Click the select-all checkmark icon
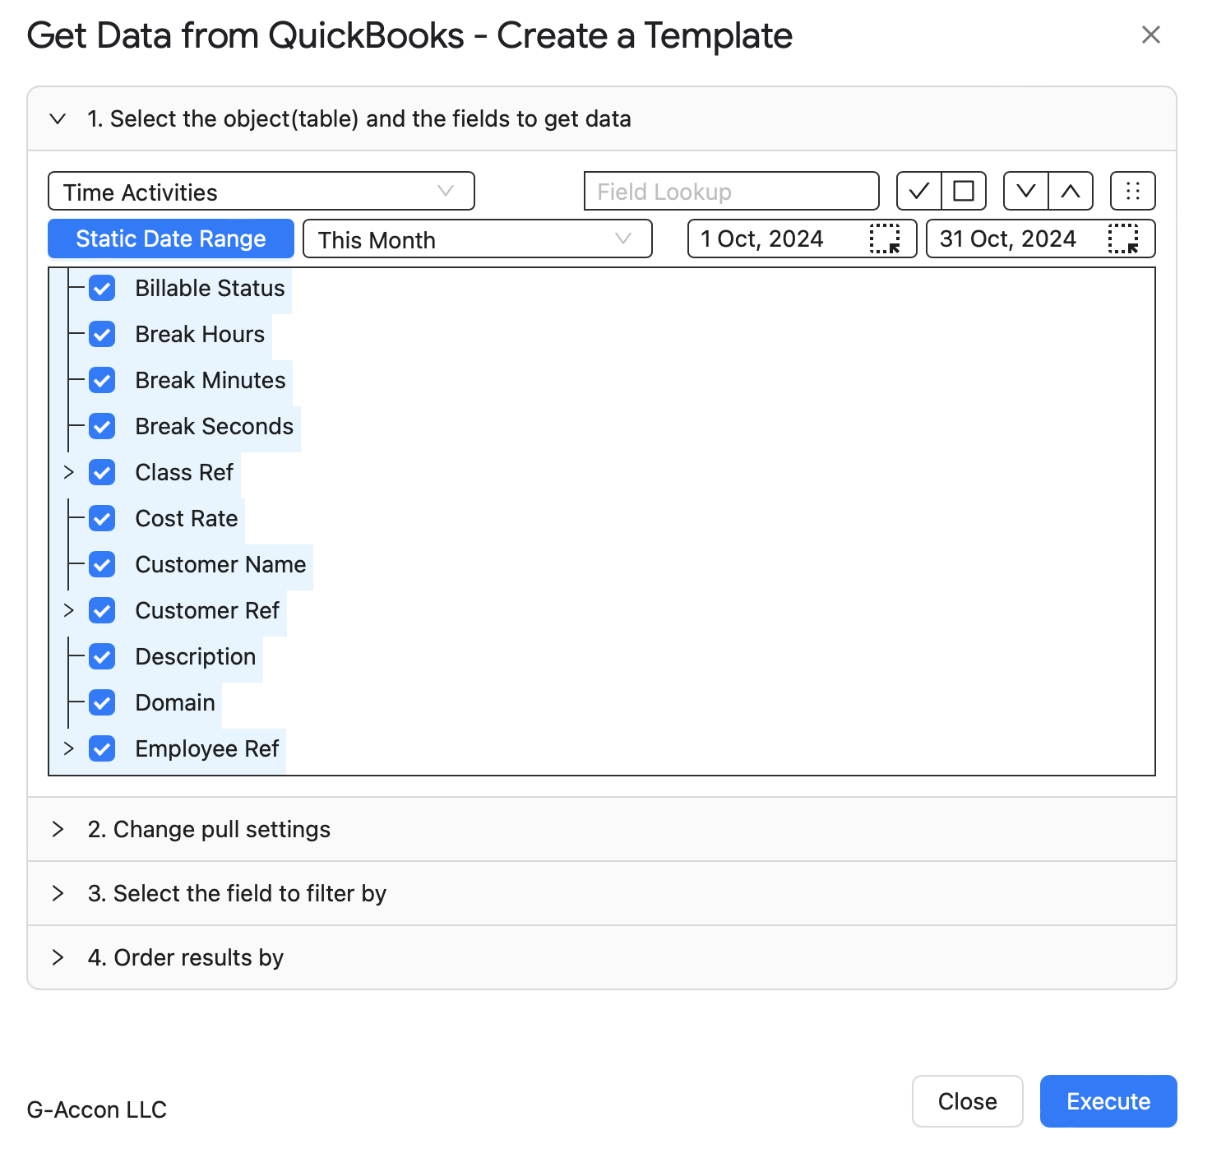This screenshot has height=1158, width=1212. click(x=919, y=191)
